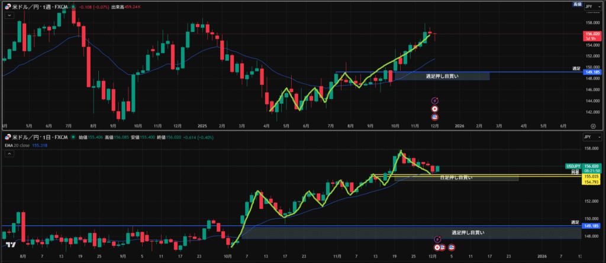Click the USD/JPY flag symbol icon on daily chart
Screen dimensions: 606x263
(x=6, y=137)
